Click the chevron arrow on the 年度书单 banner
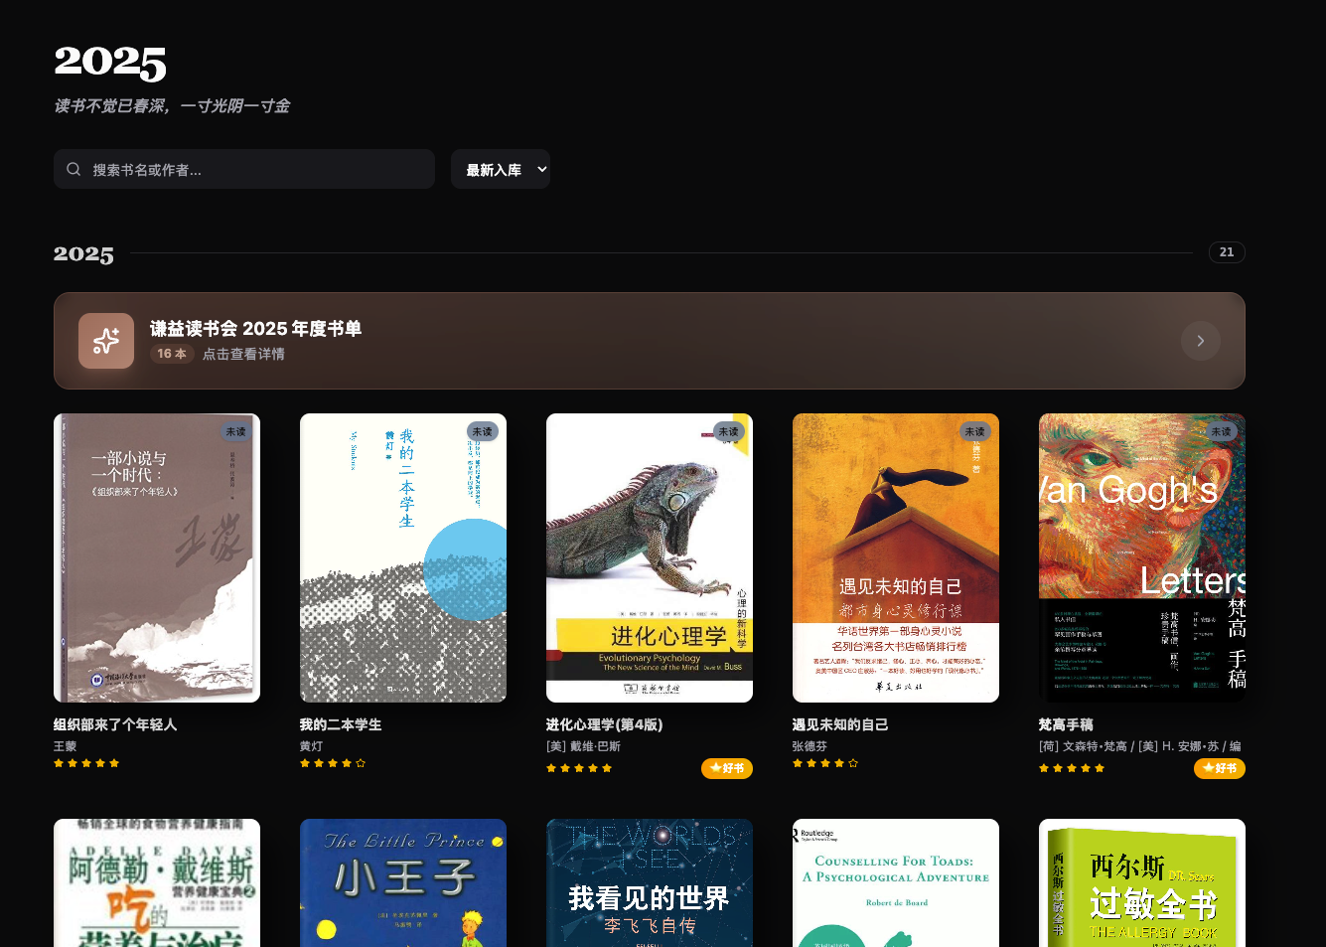Image resolution: width=1326 pixels, height=947 pixels. click(1200, 341)
